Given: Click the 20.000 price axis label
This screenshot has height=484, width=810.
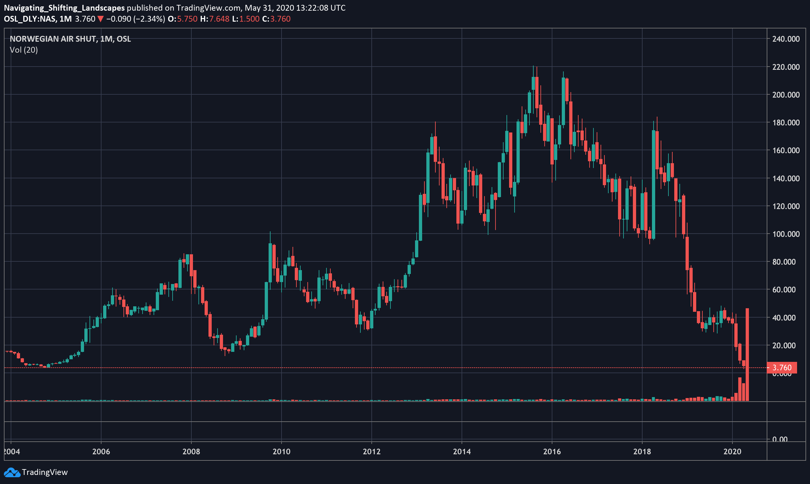Looking at the screenshot, I should tap(784, 345).
